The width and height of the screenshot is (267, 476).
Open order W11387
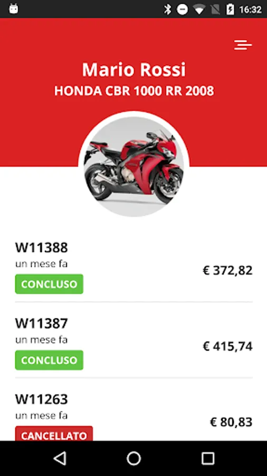[x=133, y=344]
